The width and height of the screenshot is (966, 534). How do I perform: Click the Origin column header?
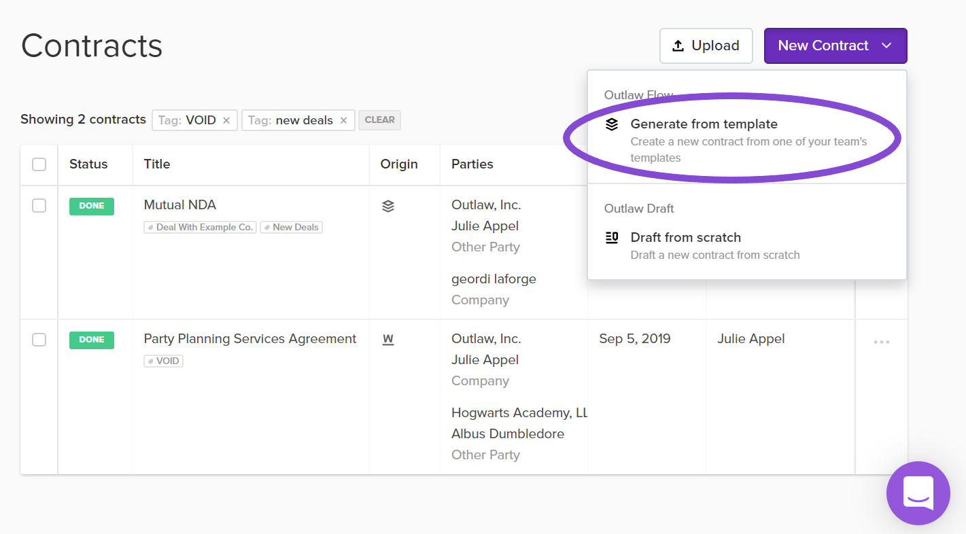(399, 164)
